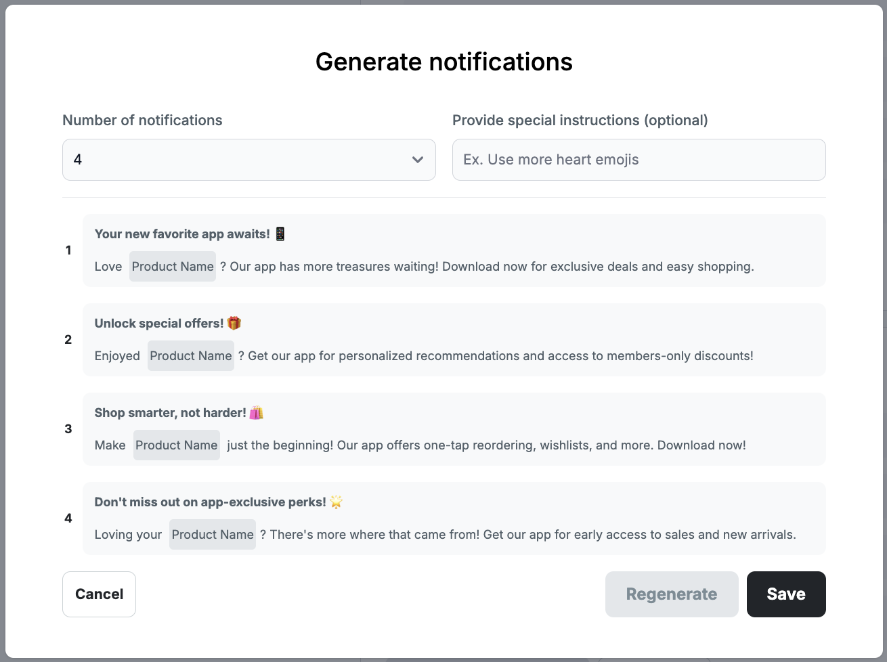Click Product Name tag in notification 1
Viewport: 887px width, 662px height.
(x=173, y=267)
